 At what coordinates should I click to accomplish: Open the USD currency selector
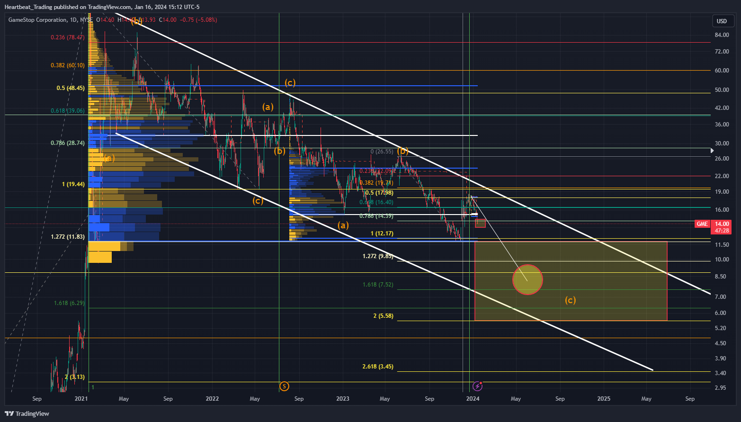coord(722,21)
